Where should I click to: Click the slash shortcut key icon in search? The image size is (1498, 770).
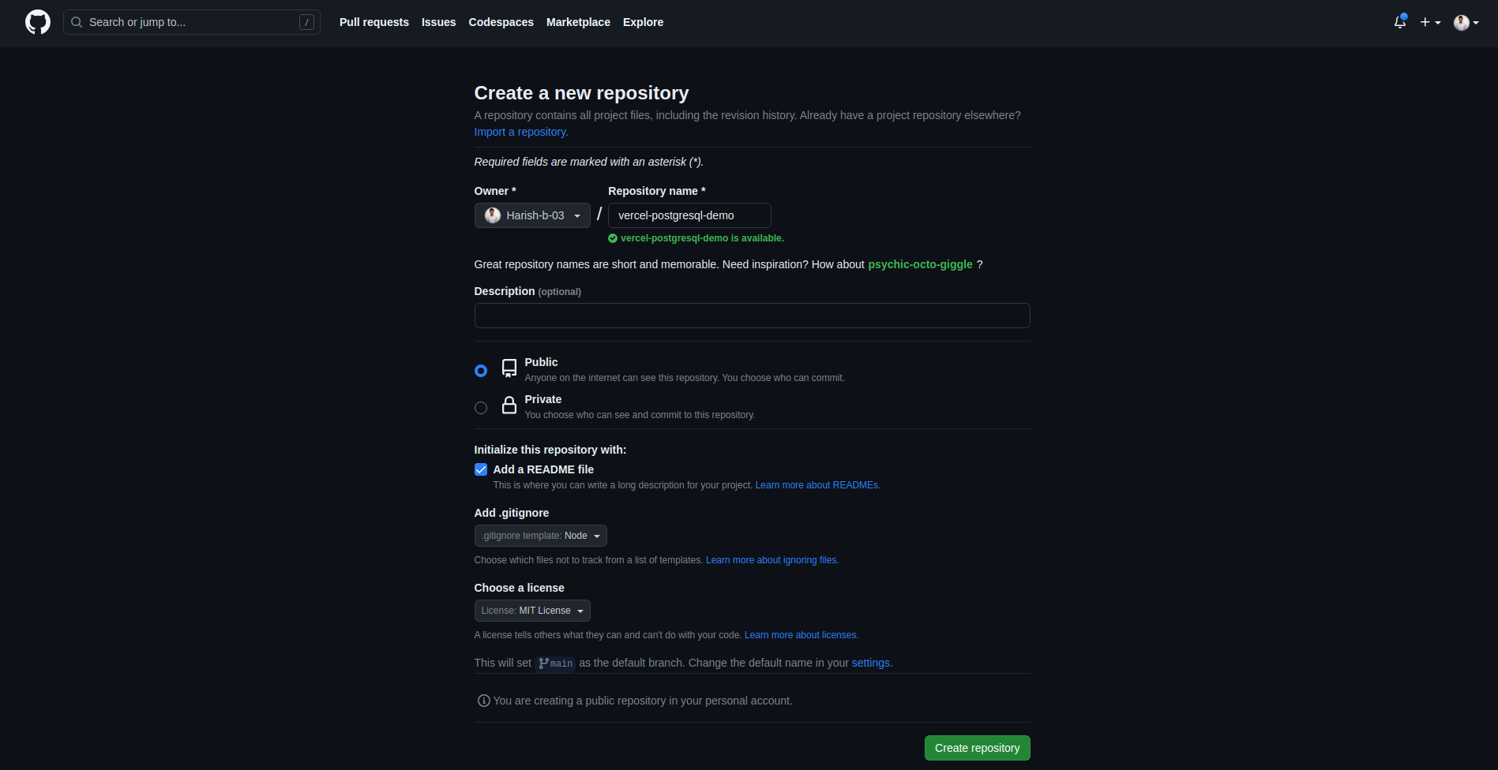[306, 22]
